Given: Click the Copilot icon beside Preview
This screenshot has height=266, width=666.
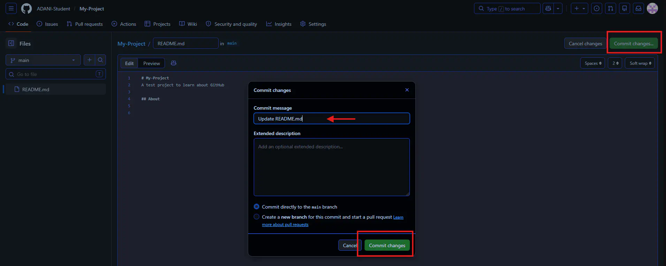Looking at the screenshot, I should point(174,63).
